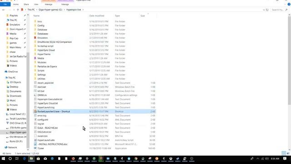Select the nvram.bin file
This screenshot has width=291, height=164.
42,136
